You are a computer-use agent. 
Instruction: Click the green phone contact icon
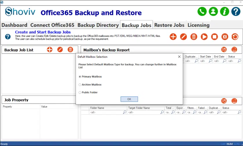pos(202,12)
